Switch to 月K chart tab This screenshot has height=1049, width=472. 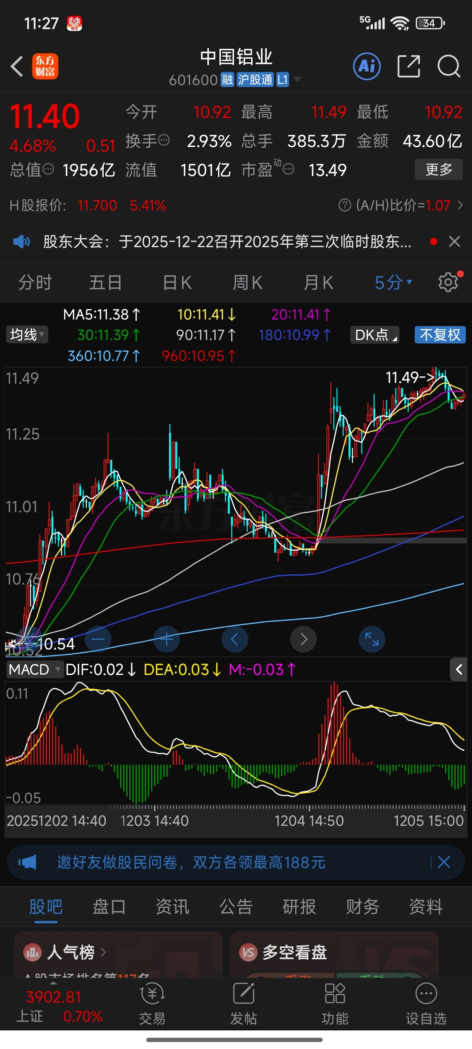tap(318, 282)
